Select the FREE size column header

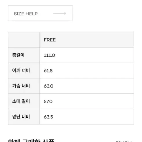(x=87, y=40)
